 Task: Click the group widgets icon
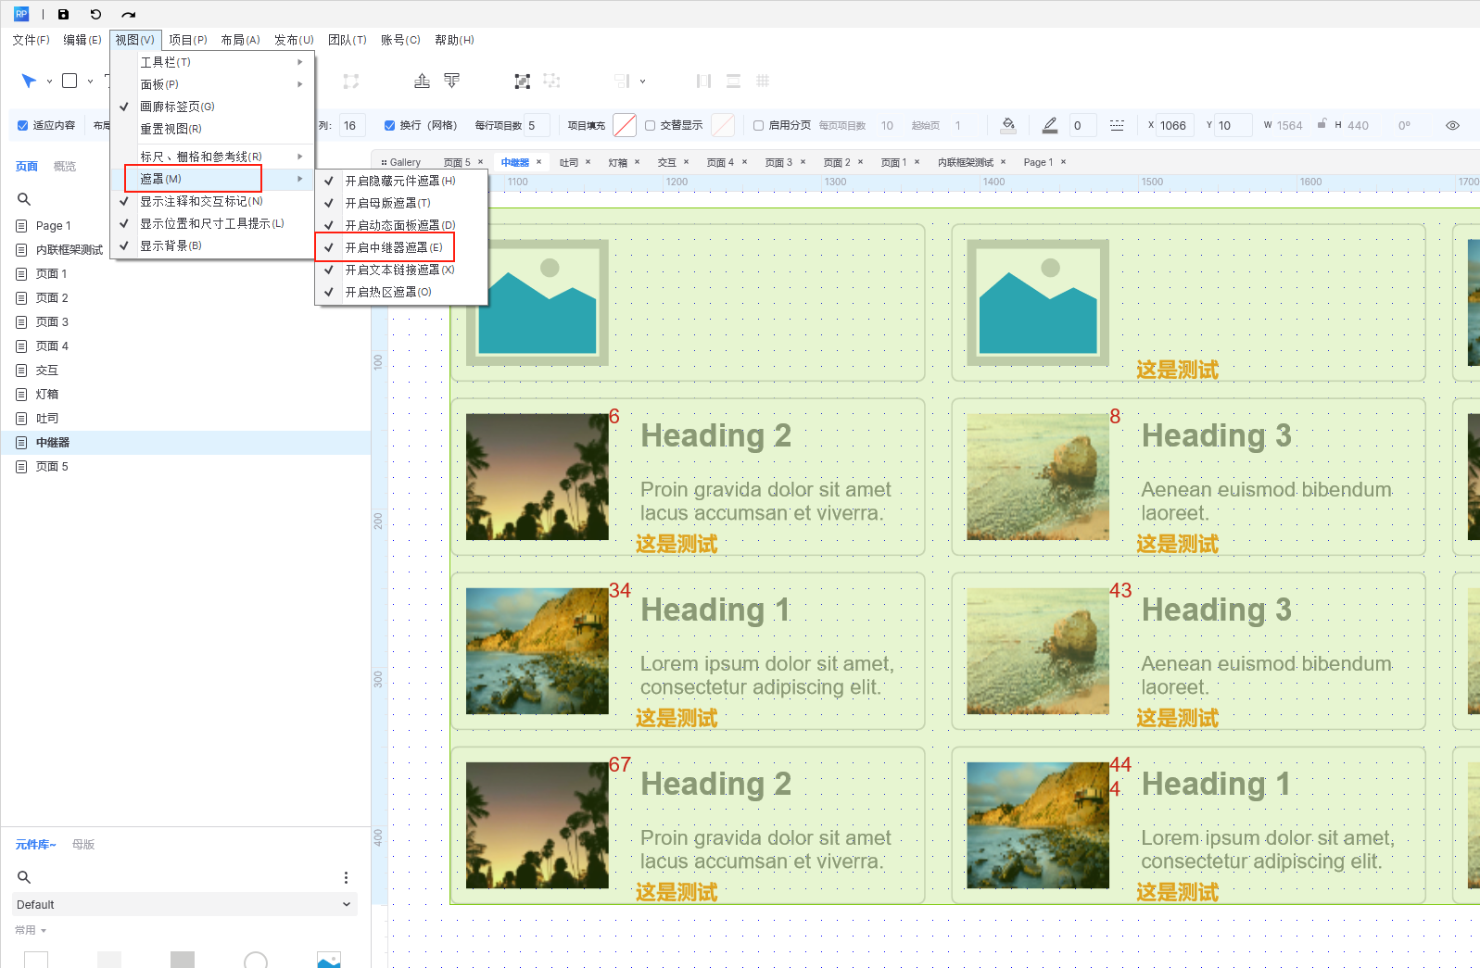[523, 81]
